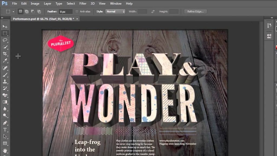Open the Layer menu
This screenshot has height=156, width=277.
(x=48, y=4)
